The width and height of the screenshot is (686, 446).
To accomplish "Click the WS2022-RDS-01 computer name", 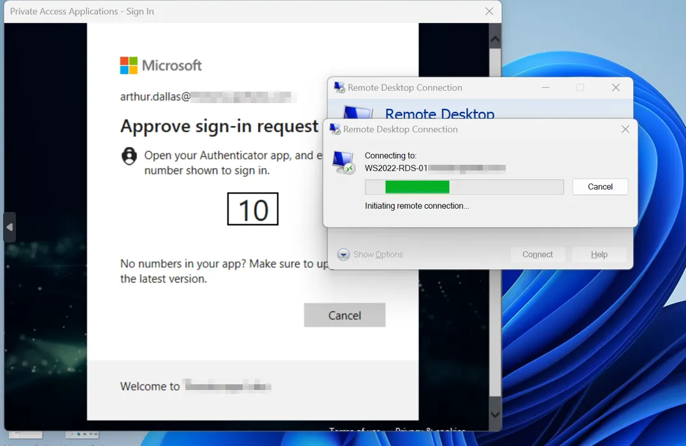I will (x=396, y=168).
